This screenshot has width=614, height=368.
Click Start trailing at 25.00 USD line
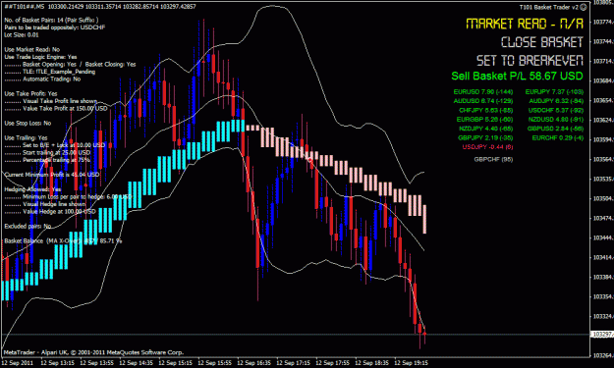[47, 152]
